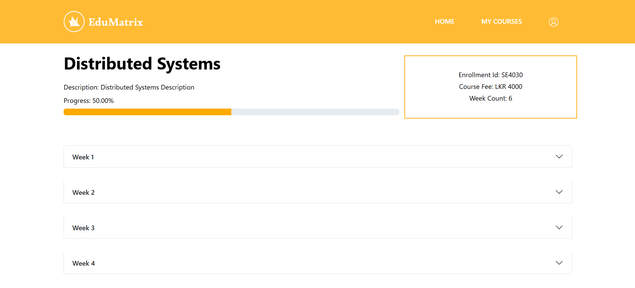Click the Distributed Systems heading

tap(142, 64)
